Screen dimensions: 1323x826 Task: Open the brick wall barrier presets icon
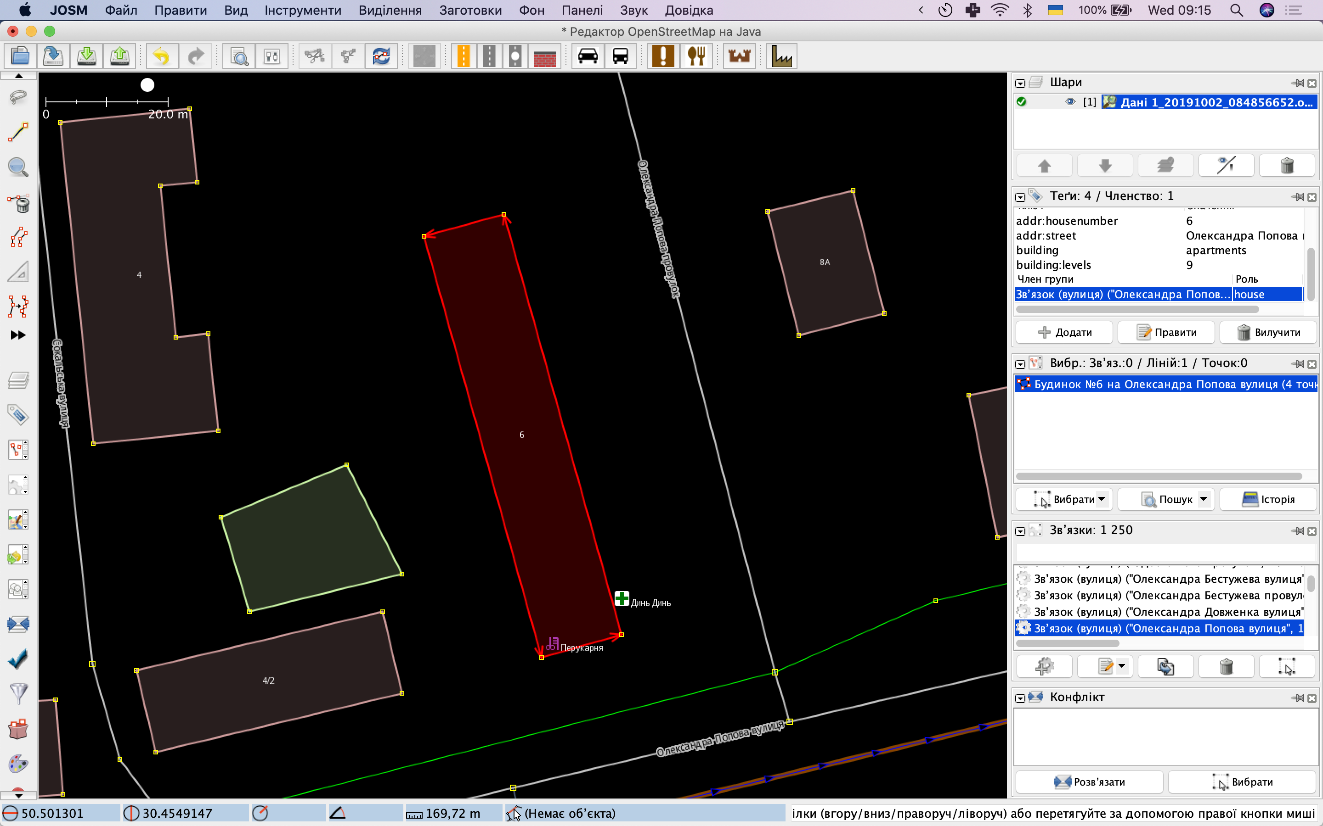(x=544, y=56)
